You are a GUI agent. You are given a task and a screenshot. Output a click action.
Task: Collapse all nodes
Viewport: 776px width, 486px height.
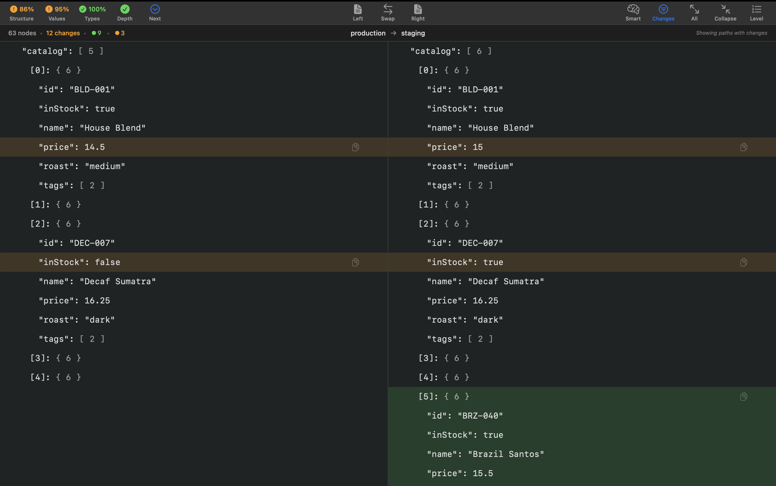[x=725, y=13]
